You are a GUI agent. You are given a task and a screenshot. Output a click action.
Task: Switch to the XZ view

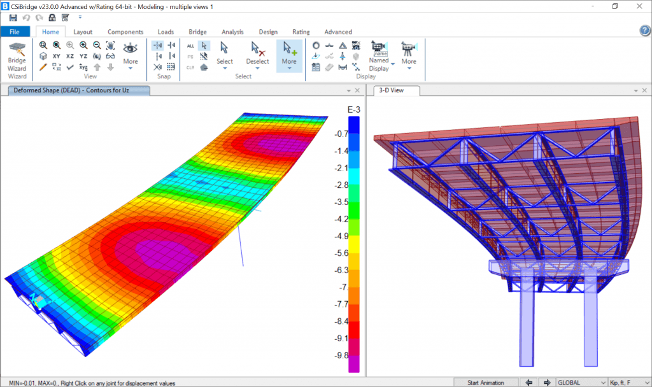pyautogui.click(x=70, y=56)
